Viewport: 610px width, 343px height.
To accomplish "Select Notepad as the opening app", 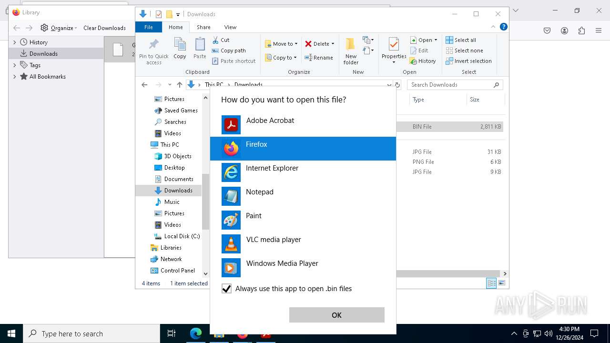I will (303, 196).
